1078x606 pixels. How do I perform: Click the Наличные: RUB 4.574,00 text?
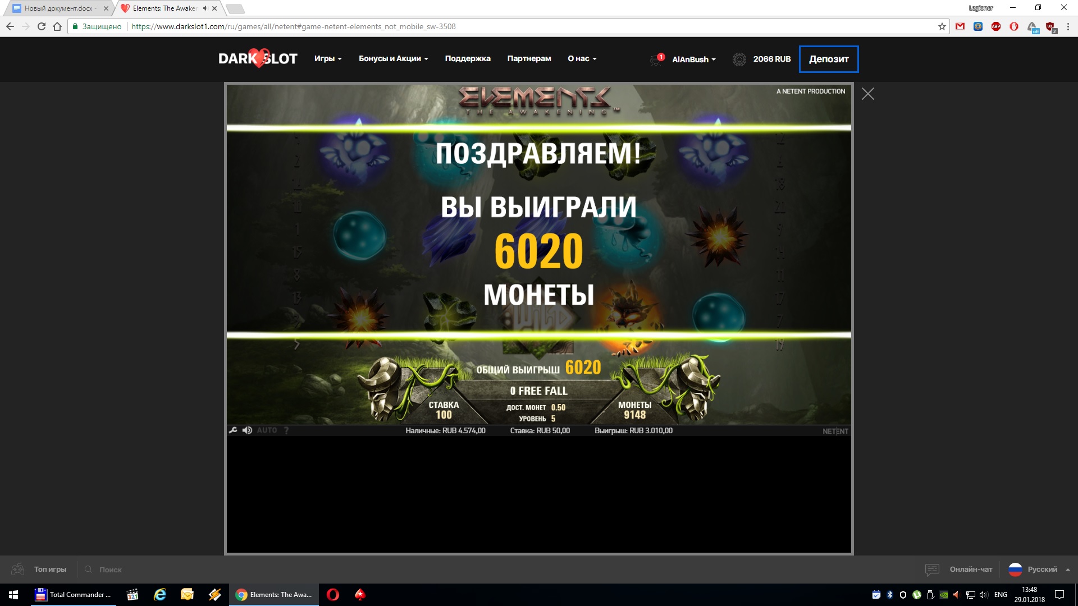coord(445,430)
